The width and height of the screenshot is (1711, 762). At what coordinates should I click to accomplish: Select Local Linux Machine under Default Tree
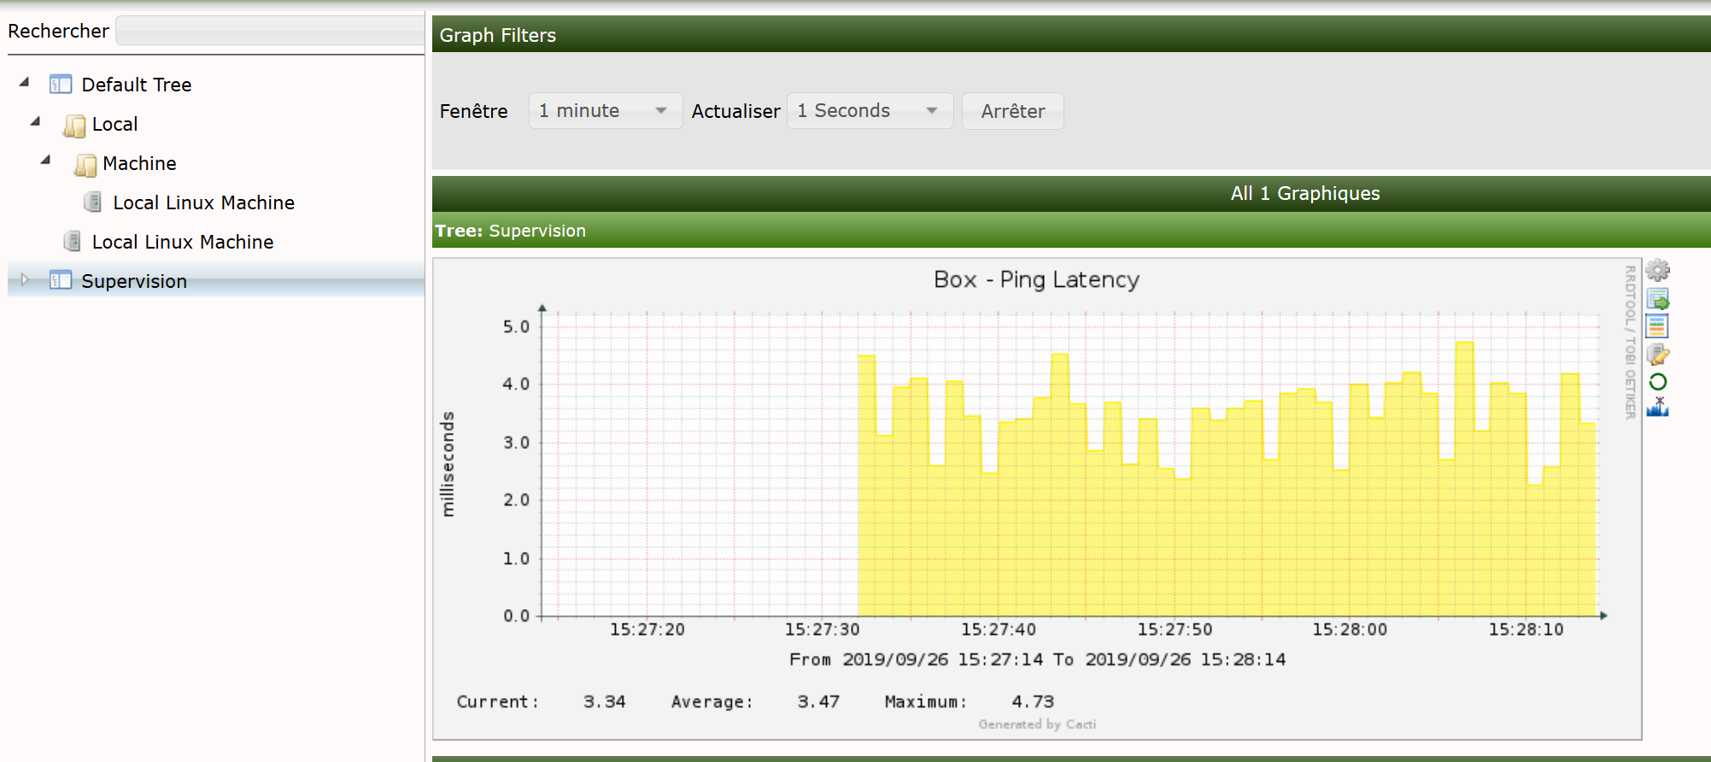click(183, 242)
